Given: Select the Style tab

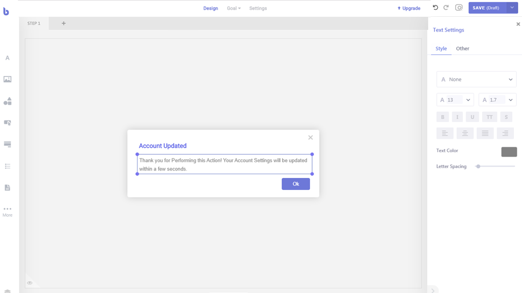Looking at the screenshot, I should [x=441, y=48].
